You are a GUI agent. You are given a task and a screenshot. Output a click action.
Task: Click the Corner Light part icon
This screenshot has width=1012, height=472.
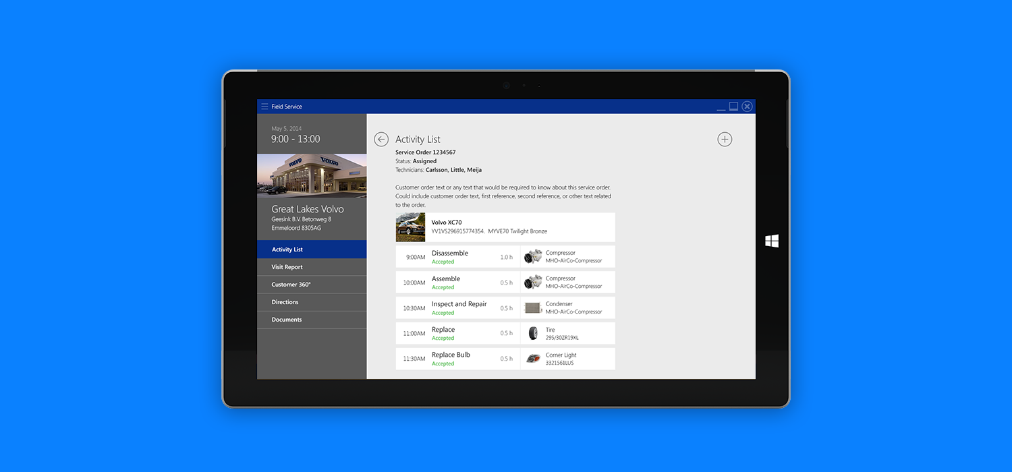(534, 359)
